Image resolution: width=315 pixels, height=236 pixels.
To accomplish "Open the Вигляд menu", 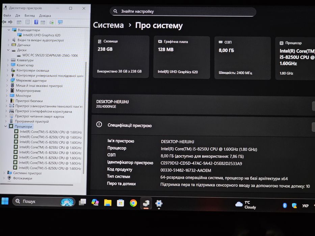I will (30, 16).
